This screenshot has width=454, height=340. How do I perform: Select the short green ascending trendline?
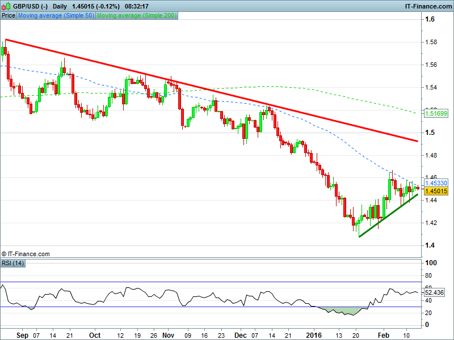(x=389, y=215)
